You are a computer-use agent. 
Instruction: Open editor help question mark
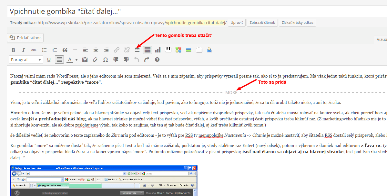[157, 60]
